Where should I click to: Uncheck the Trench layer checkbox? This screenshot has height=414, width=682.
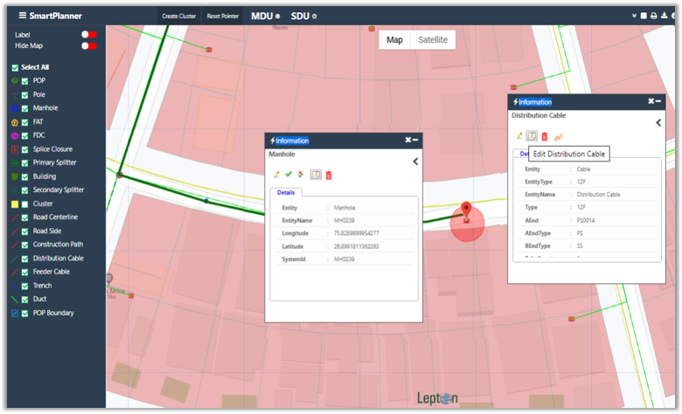click(24, 286)
